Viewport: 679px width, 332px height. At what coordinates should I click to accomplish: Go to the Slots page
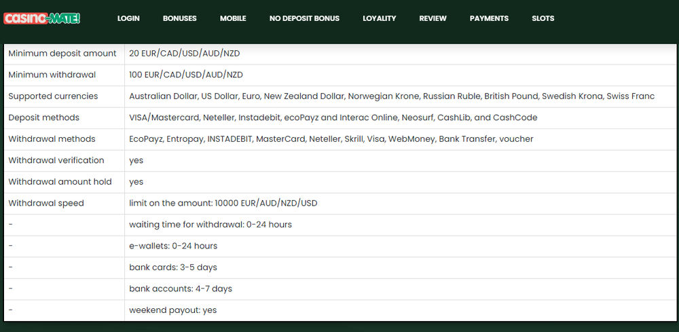pos(543,18)
